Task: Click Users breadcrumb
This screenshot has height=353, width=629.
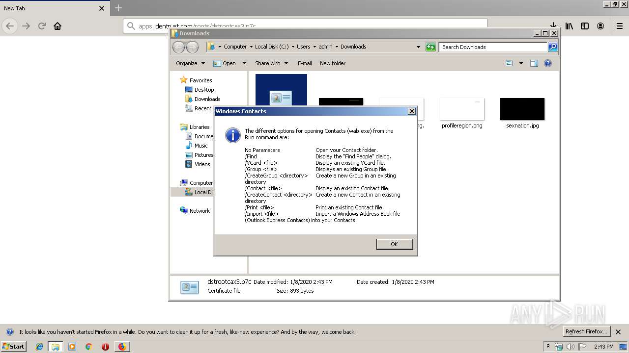Action: (x=303, y=47)
